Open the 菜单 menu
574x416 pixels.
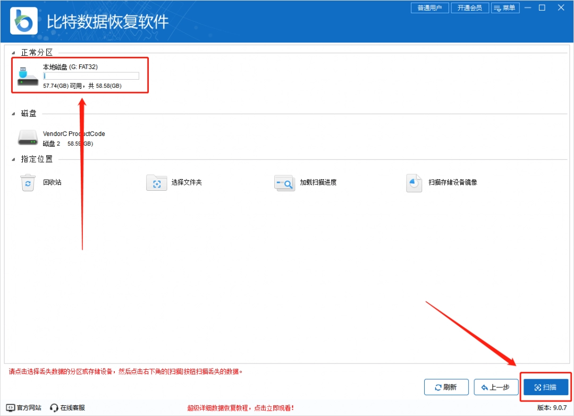pos(505,7)
